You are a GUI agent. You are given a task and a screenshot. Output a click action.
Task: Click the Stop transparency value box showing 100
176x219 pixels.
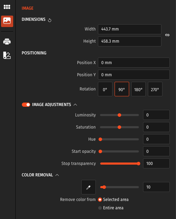click(156, 164)
